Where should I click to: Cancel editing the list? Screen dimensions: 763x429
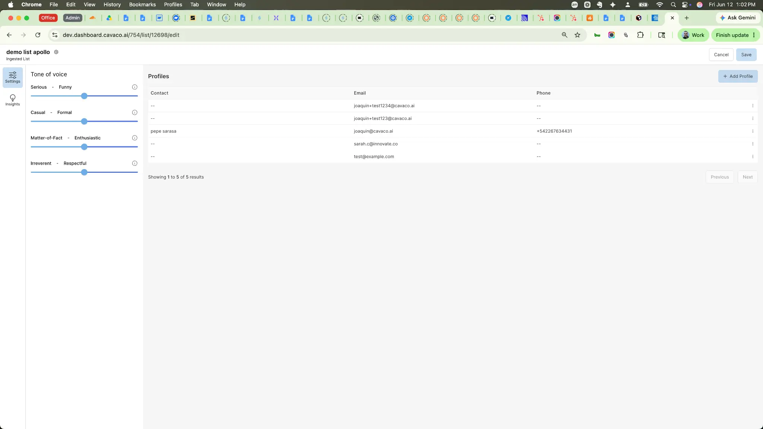click(x=721, y=55)
